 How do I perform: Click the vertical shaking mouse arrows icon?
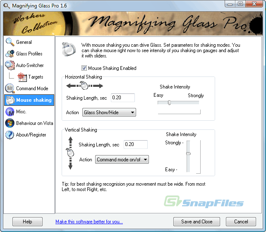(x=70, y=153)
